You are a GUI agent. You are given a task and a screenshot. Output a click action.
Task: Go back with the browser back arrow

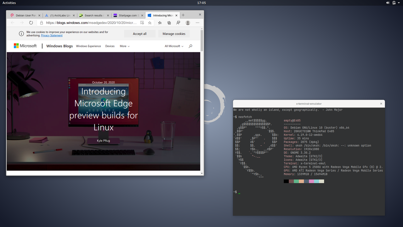coord(13,23)
